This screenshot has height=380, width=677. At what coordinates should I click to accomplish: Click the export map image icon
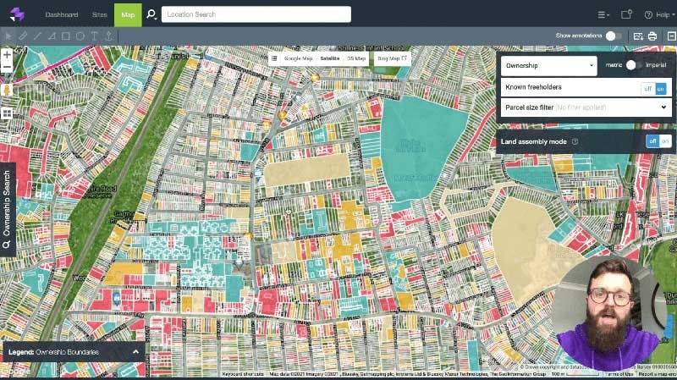click(638, 36)
